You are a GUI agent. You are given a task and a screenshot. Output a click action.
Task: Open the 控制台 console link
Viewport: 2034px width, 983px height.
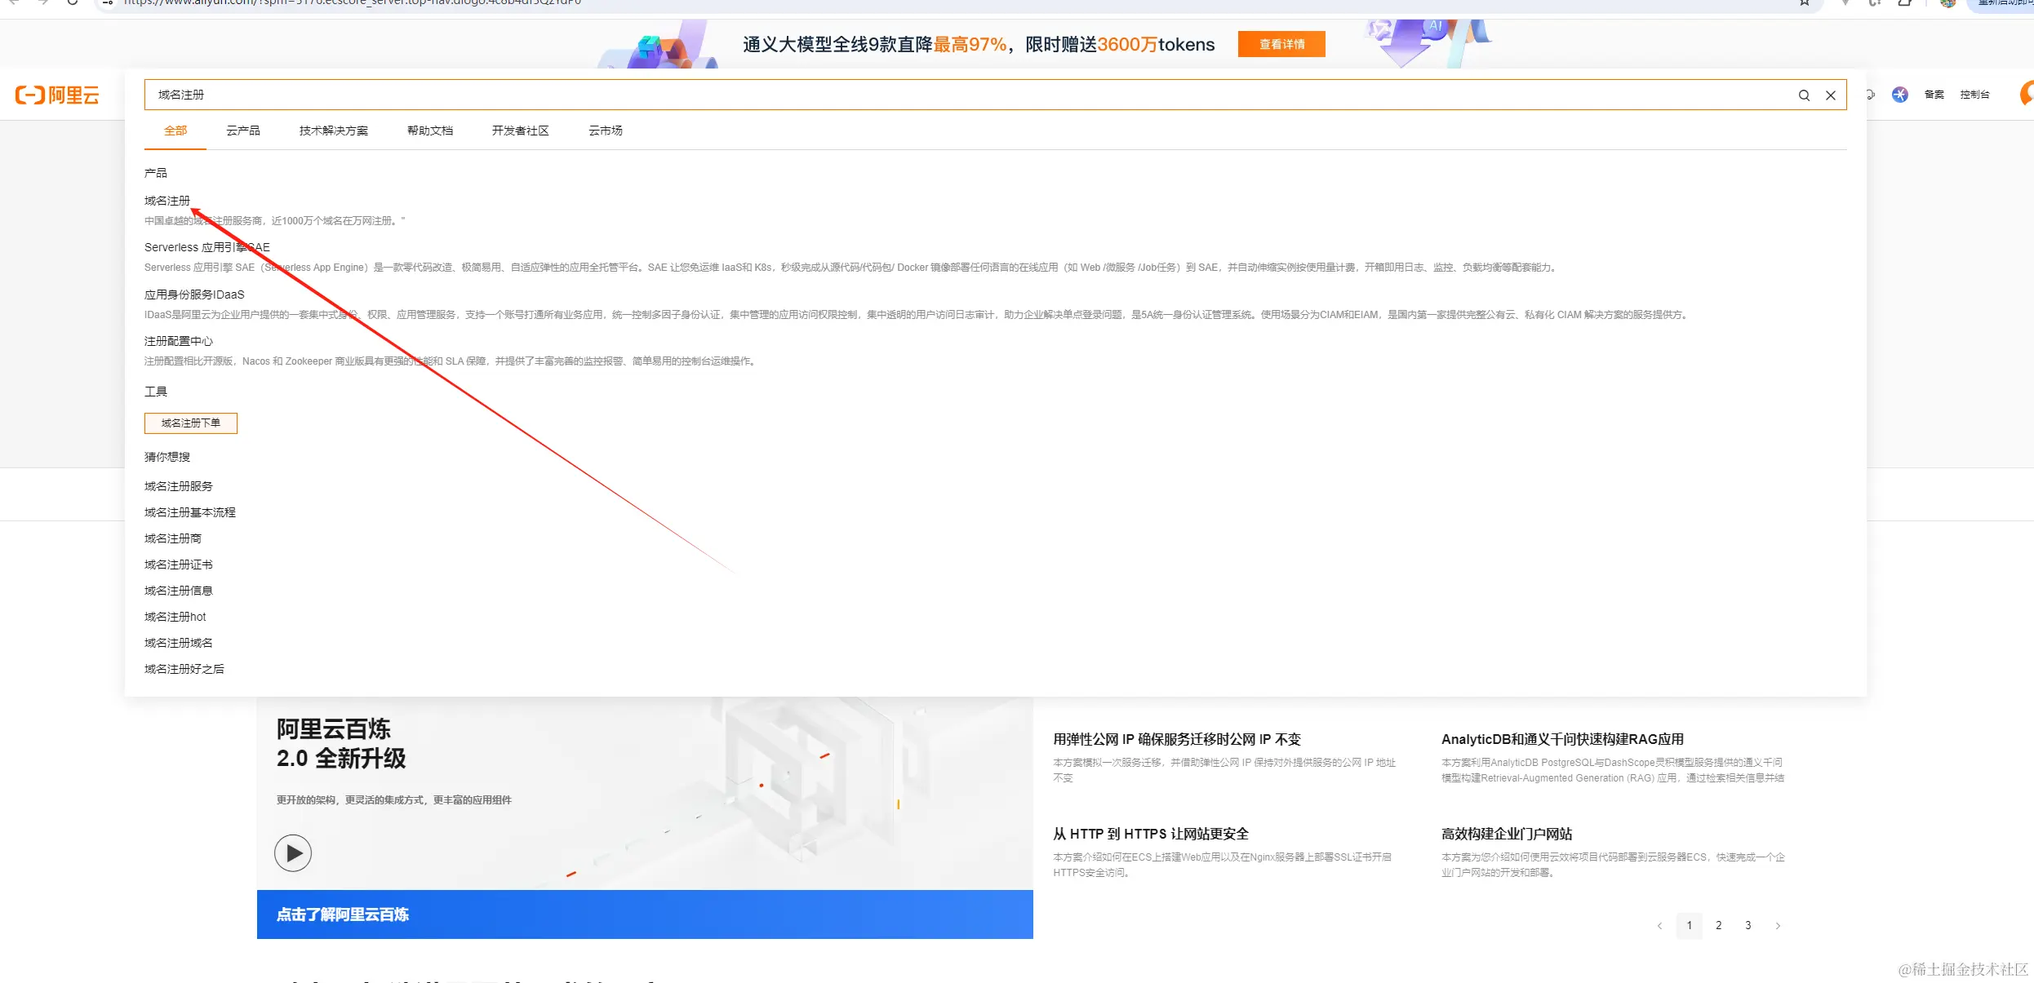pyautogui.click(x=1974, y=95)
